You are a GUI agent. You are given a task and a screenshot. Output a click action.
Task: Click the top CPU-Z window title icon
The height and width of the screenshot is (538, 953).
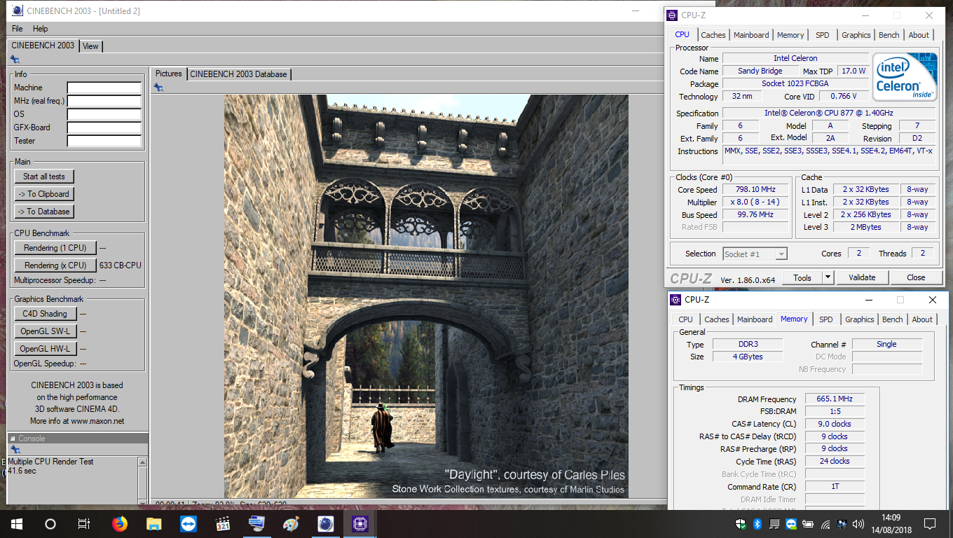coord(673,15)
